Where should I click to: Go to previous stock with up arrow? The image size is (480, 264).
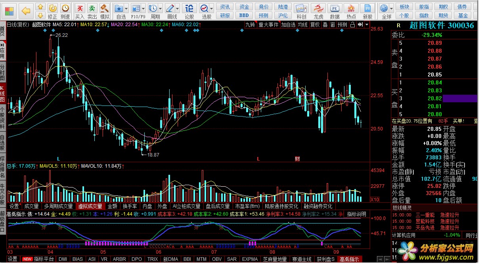(x=40, y=7)
